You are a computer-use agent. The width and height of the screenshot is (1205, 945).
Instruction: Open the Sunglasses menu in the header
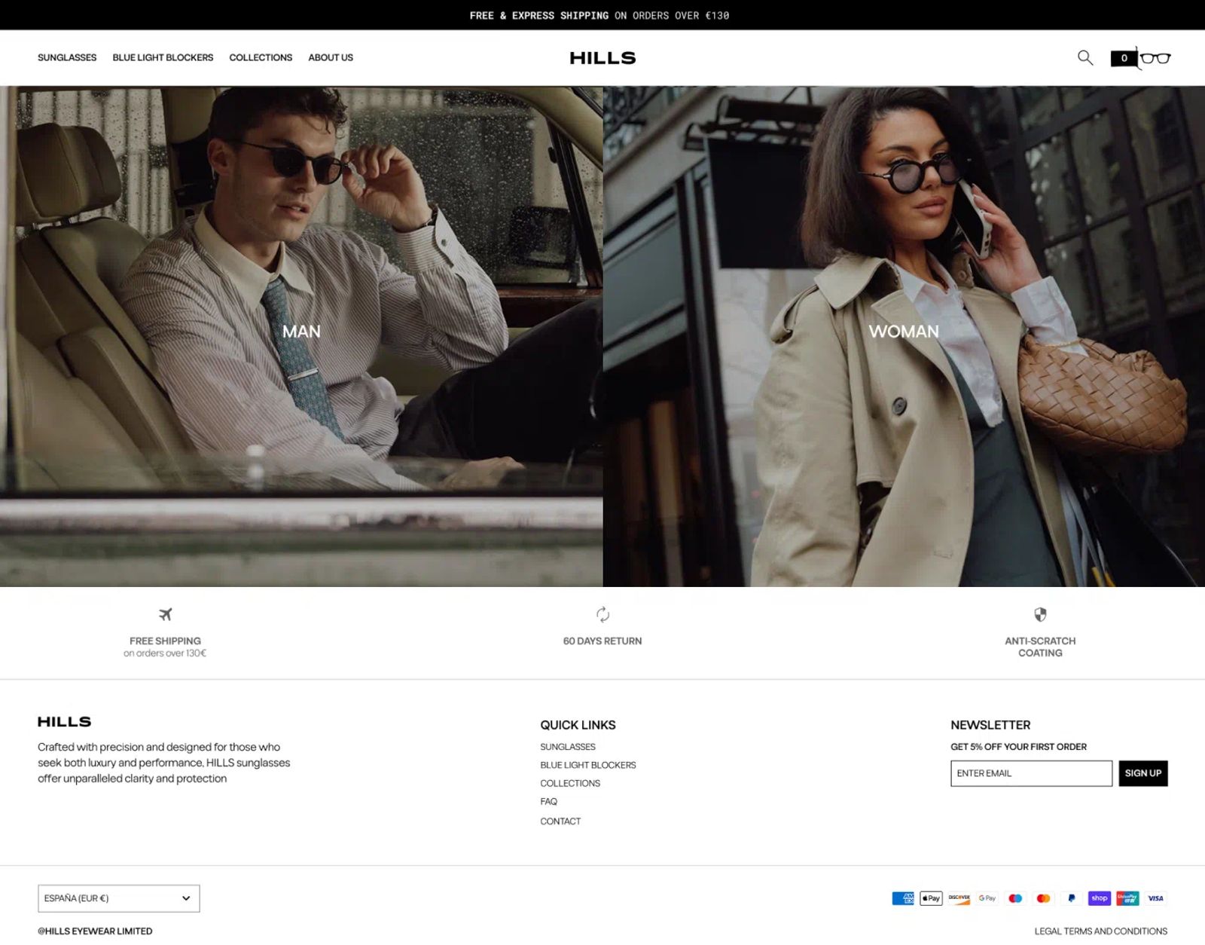tap(67, 57)
